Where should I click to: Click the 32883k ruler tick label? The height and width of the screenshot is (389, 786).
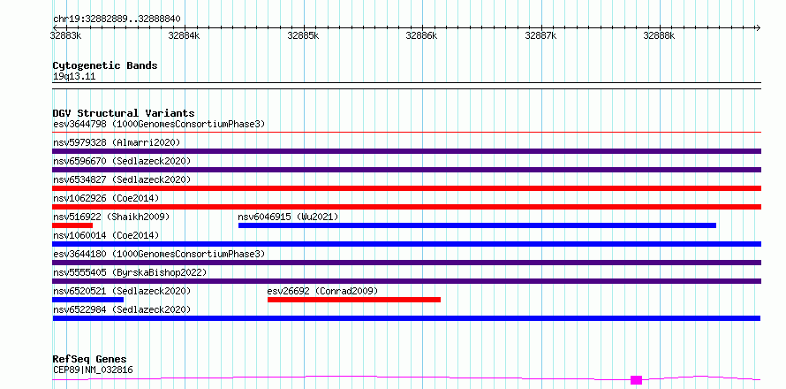click(65, 35)
